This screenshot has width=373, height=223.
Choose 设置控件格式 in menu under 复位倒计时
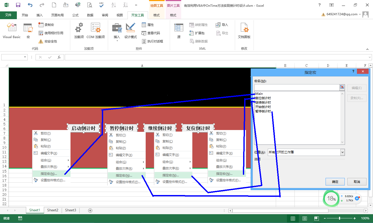(x=227, y=180)
